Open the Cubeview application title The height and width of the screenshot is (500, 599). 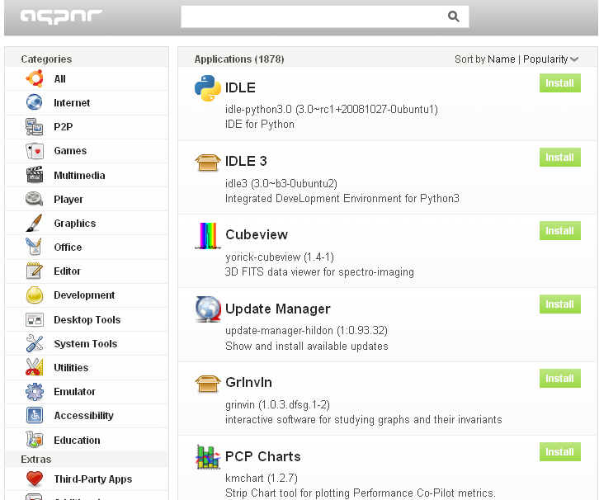point(257,234)
